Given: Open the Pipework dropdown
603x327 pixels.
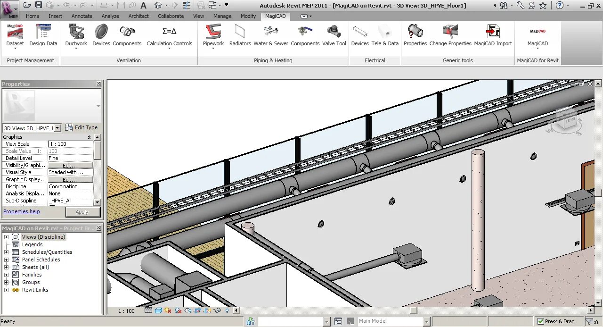Looking at the screenshot, I should pyautogui.click(x=213, y=36).
